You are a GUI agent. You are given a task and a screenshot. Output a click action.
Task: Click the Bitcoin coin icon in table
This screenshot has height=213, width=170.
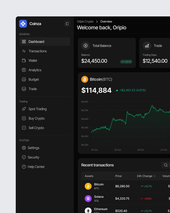pyautogui.click(x=88, y=186)
